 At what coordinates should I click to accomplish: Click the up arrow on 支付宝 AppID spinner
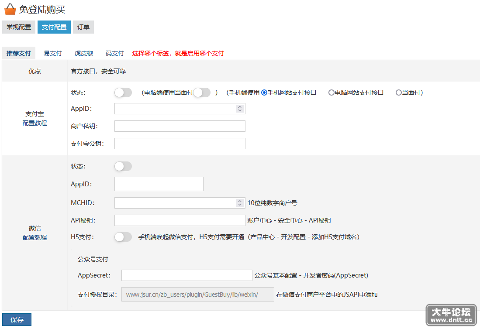click(240, 107)
